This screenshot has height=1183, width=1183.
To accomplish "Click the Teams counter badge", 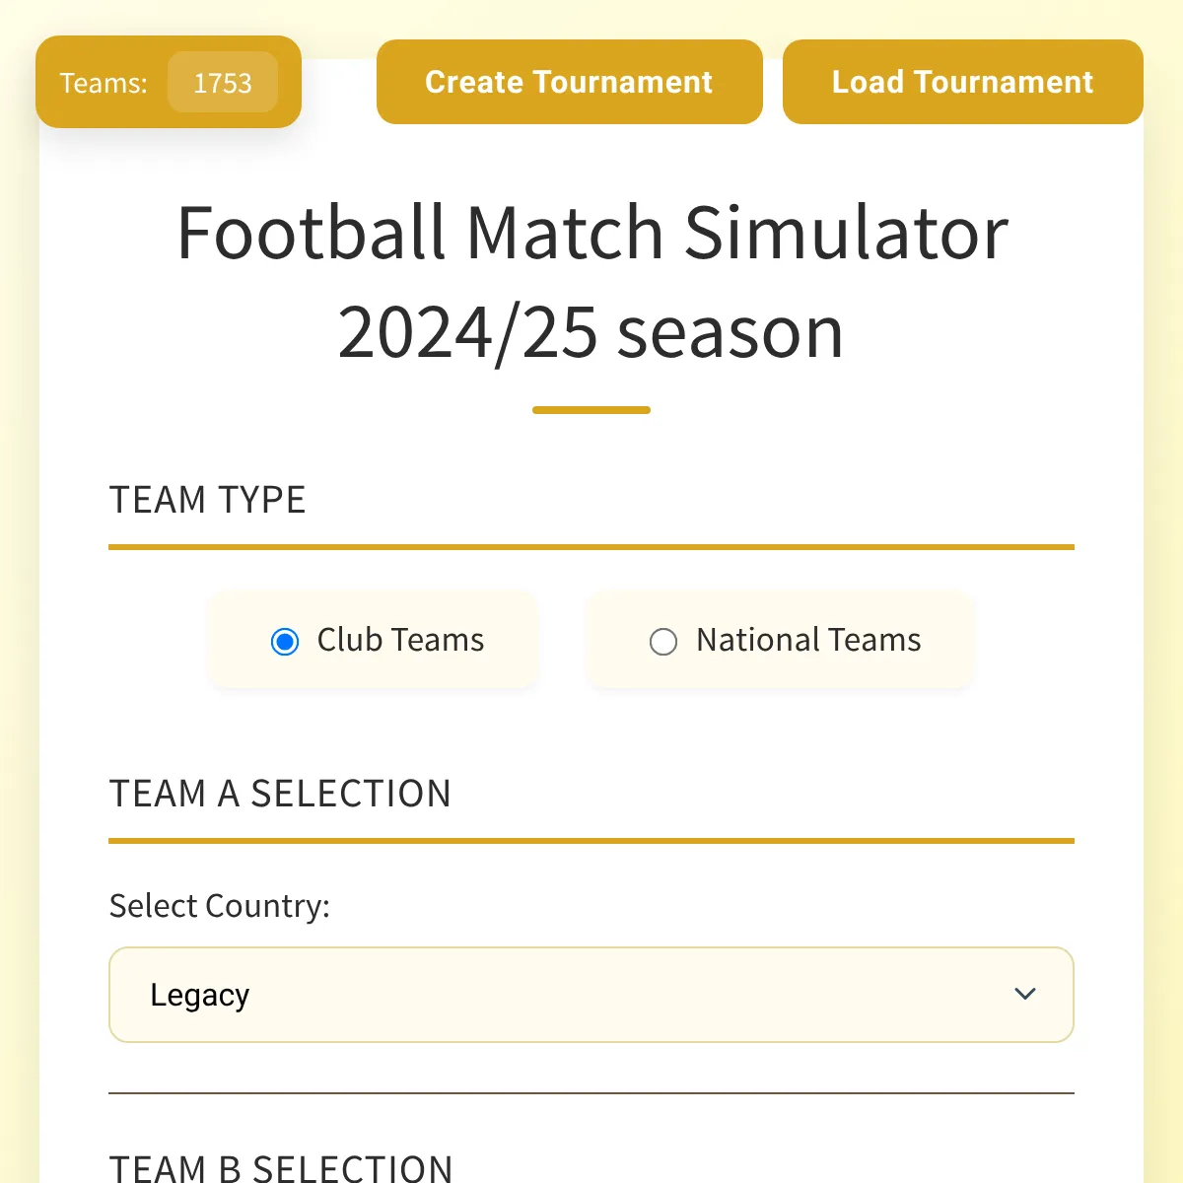I will point(169,82).
